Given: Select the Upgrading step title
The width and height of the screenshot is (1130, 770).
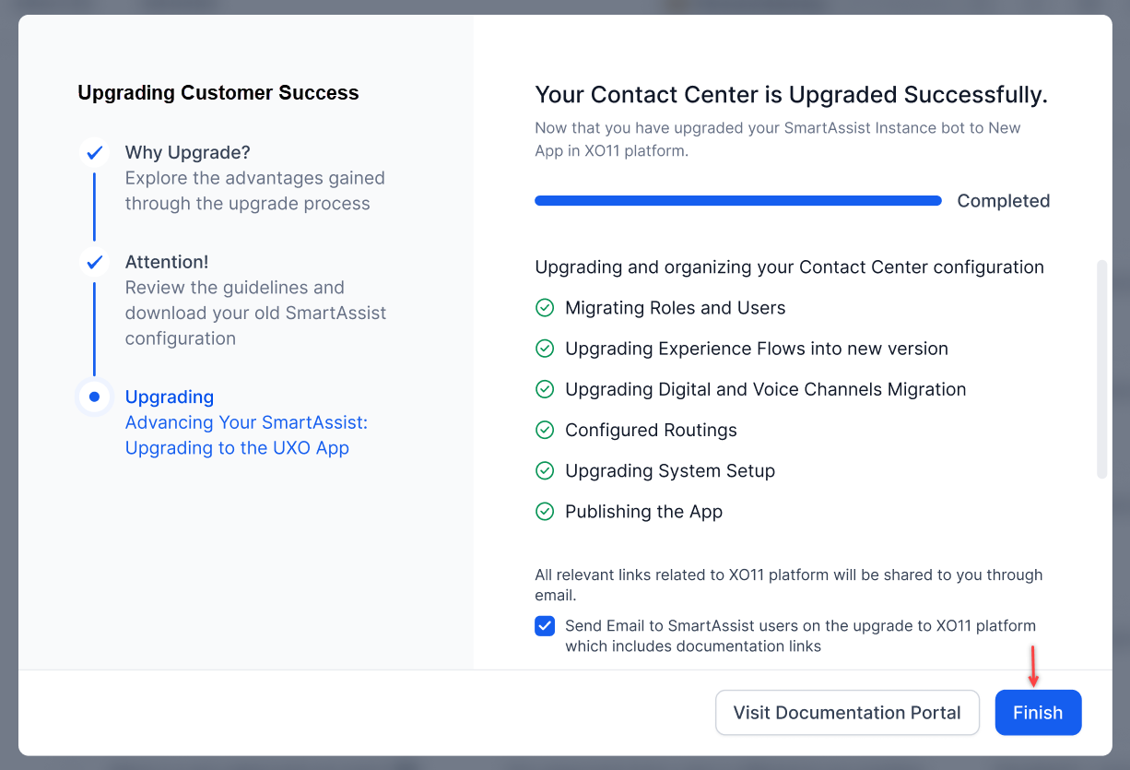Looking at the screenshot, I should click(x=170, y=397).
